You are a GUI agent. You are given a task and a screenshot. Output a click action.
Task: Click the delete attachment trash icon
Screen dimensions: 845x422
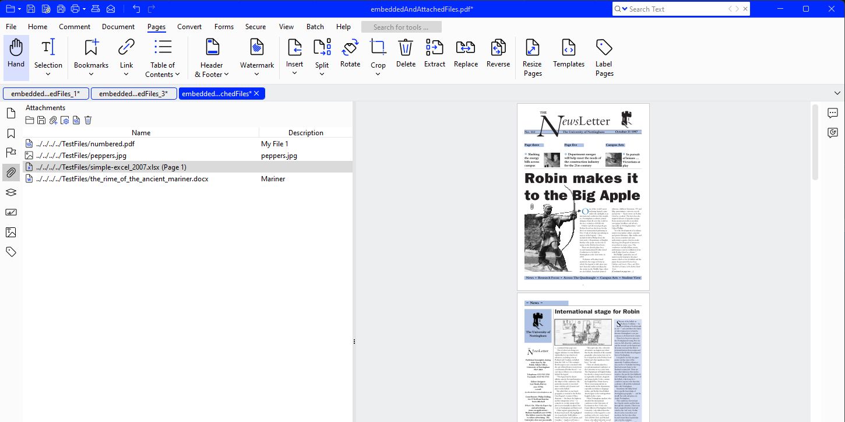[x=88, y=120]
